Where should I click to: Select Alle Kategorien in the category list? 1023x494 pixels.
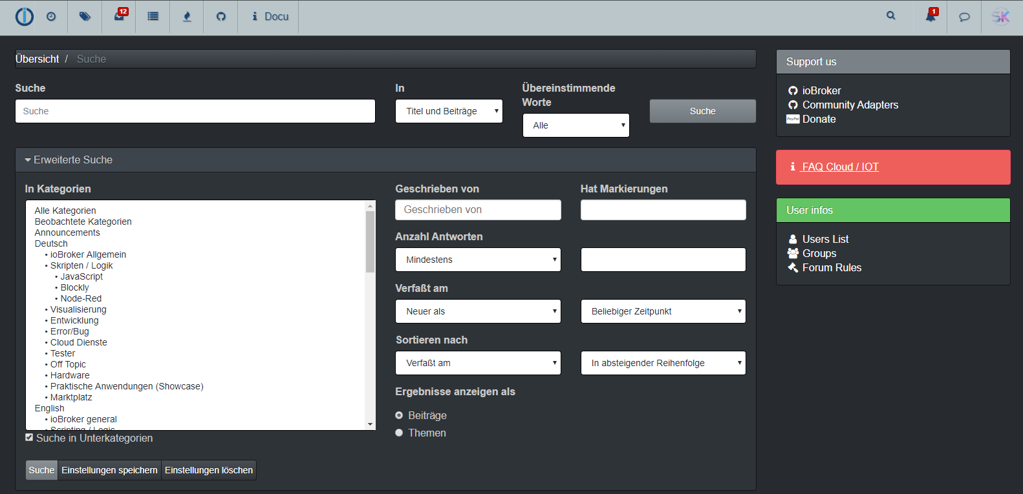[x=65, y=211]
